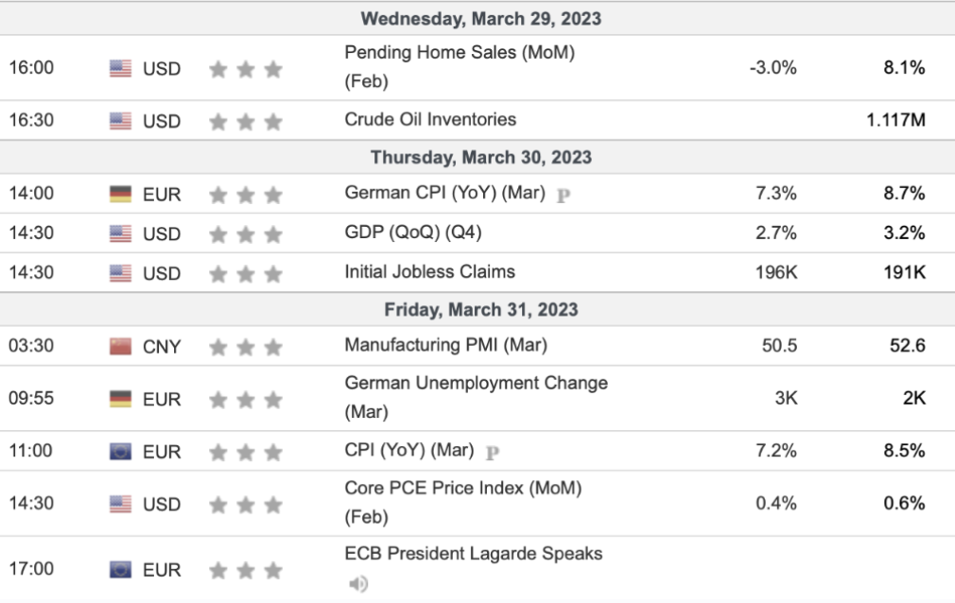Click the China flag icon for CNY
The height and width of the screenshot is (603, 955).
pyautogui.click(x=121, y=346)
